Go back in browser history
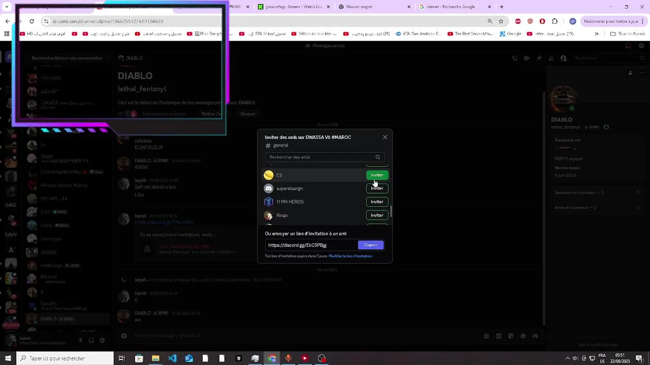650x365 pixels. 7,21
